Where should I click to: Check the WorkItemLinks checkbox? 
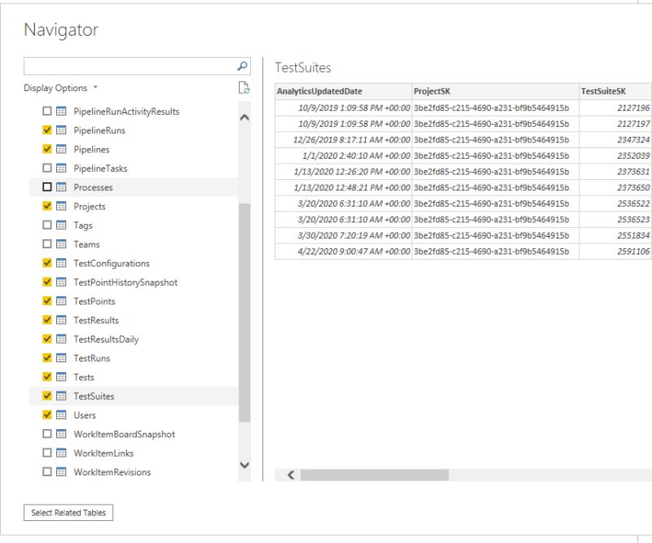click(47, 453)
